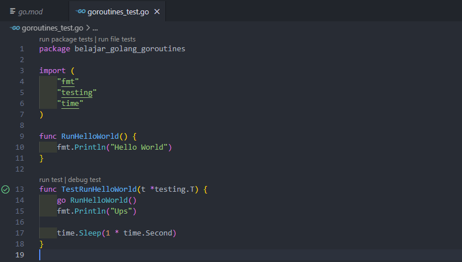Click closing brace on line 18
This screenshot has width=462, height=262.
(x=41, y=244)
